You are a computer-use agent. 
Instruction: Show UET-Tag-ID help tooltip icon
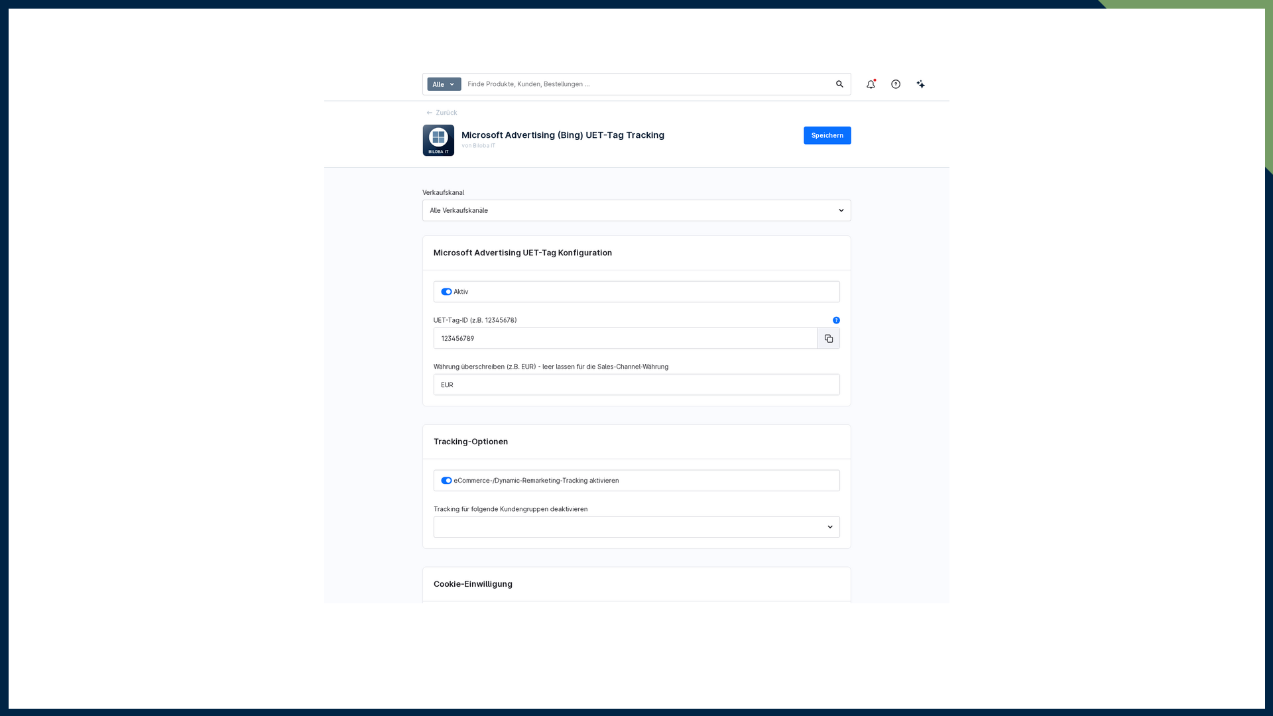coord(836,320)
